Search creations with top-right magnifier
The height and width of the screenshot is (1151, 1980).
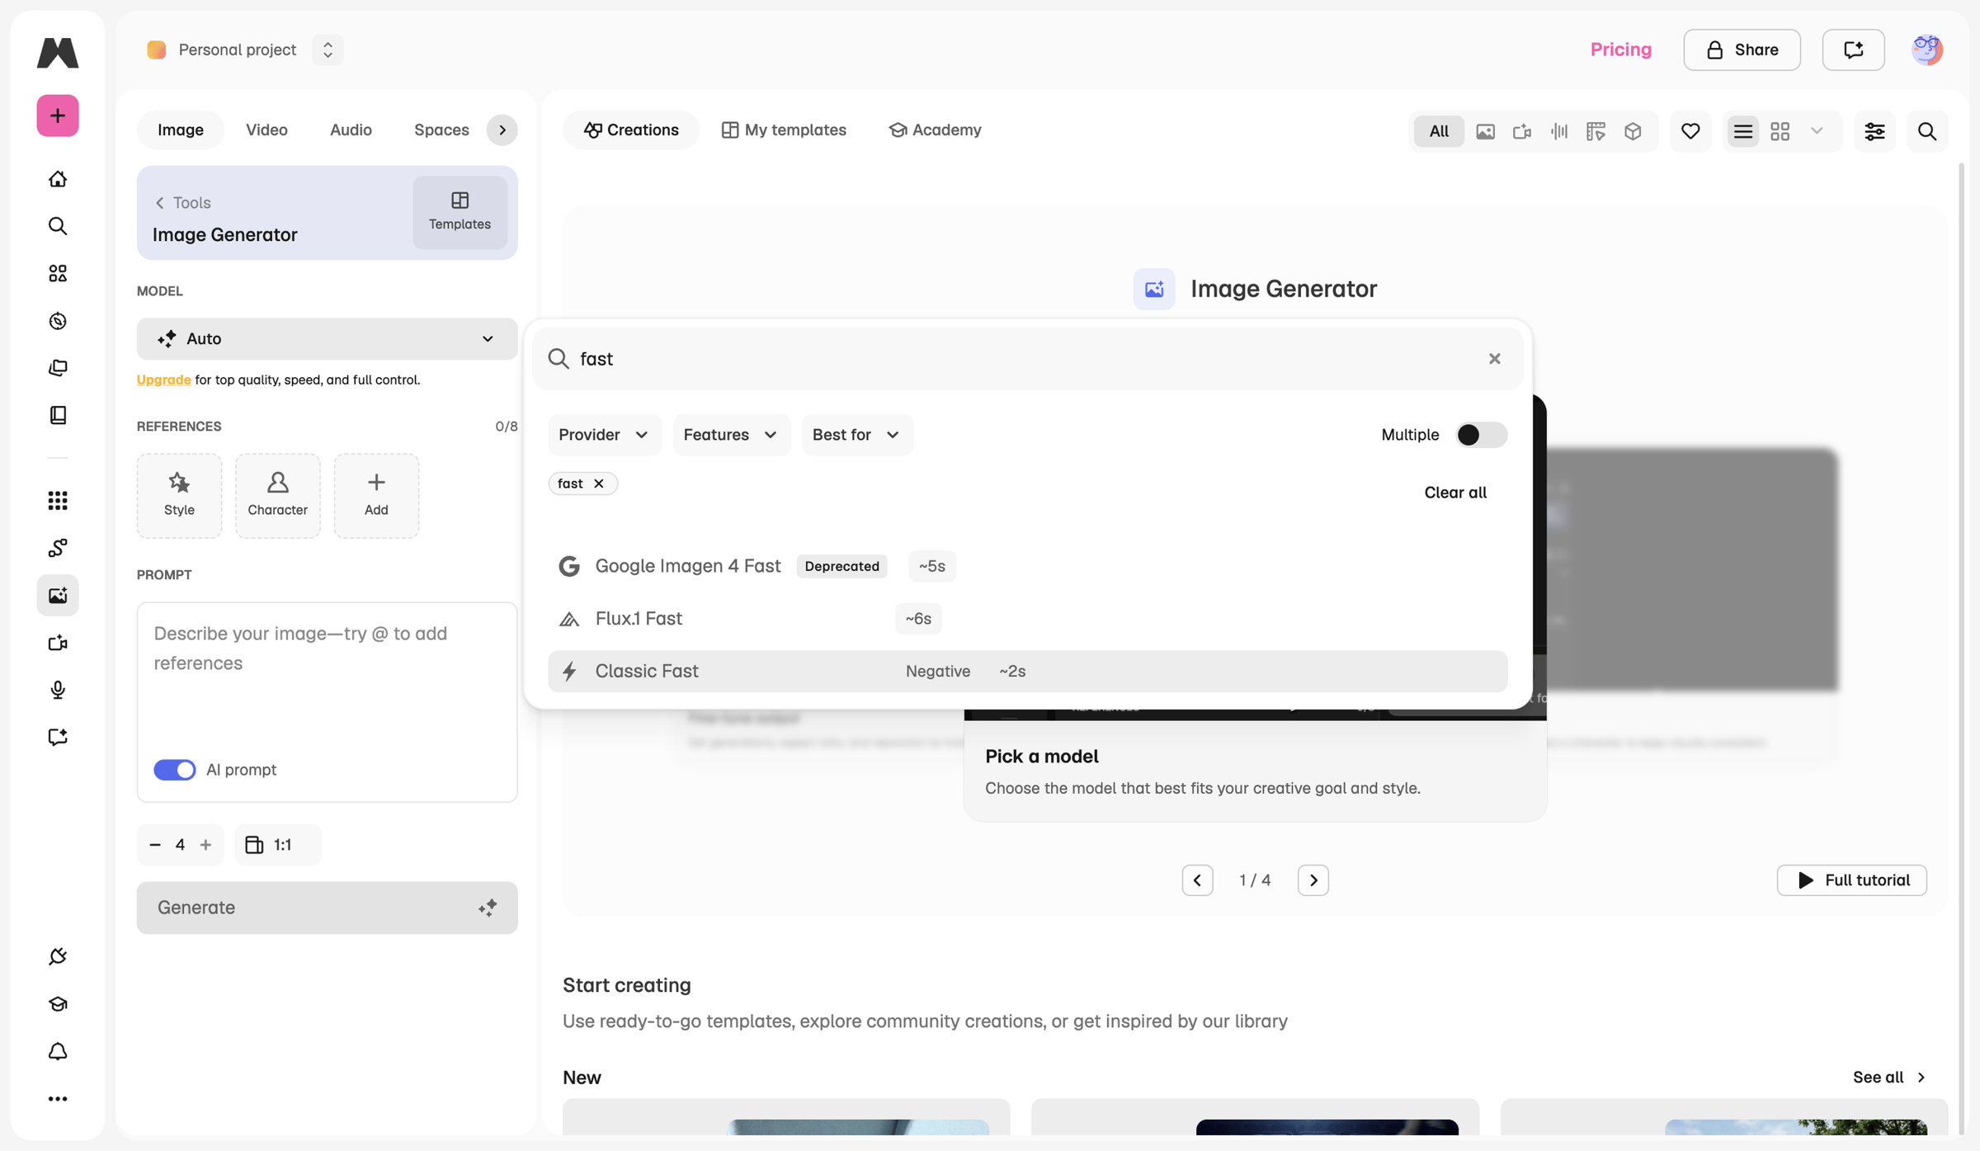(x=1927, y=131)
